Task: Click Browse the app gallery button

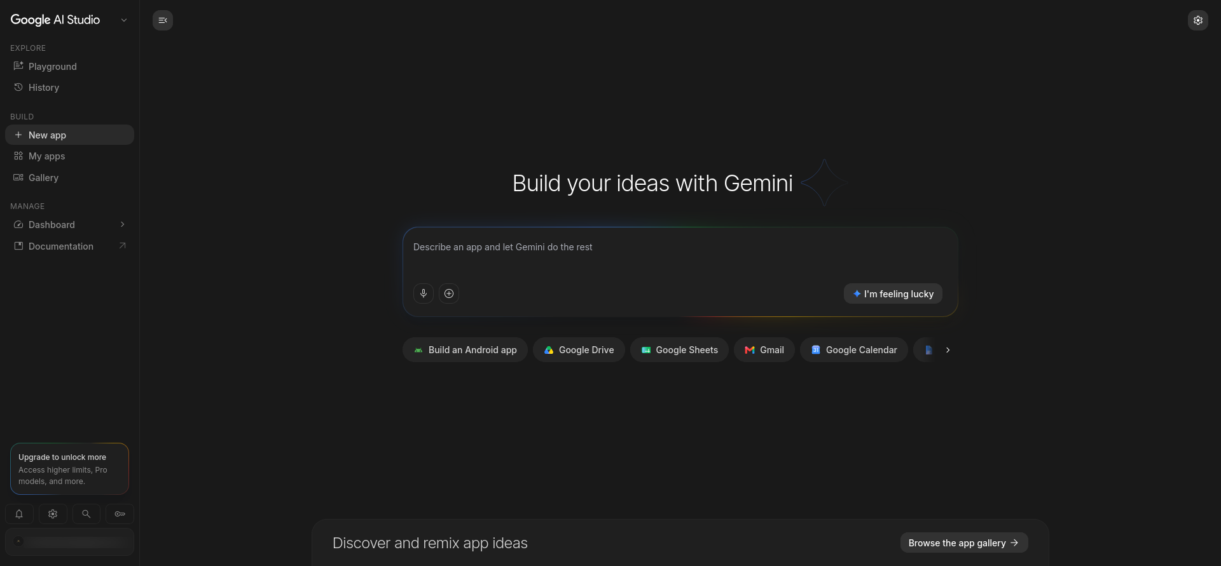Action: point(964,542)
